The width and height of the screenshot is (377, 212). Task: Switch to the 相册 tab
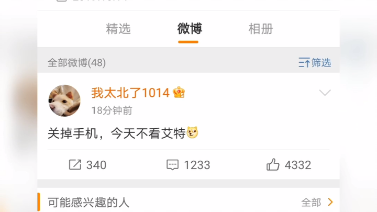pos(261,29)
